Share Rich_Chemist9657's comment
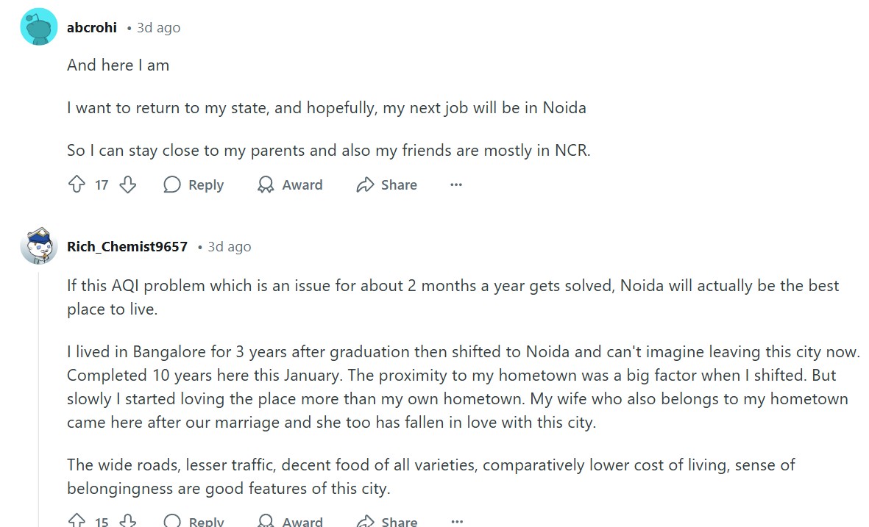The width and height of the screenshot is (869, 527). (x=387, y=520)
